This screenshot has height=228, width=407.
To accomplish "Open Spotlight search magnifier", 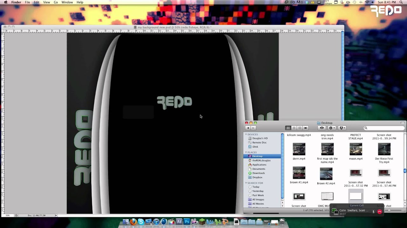I will tap(401, 2).
